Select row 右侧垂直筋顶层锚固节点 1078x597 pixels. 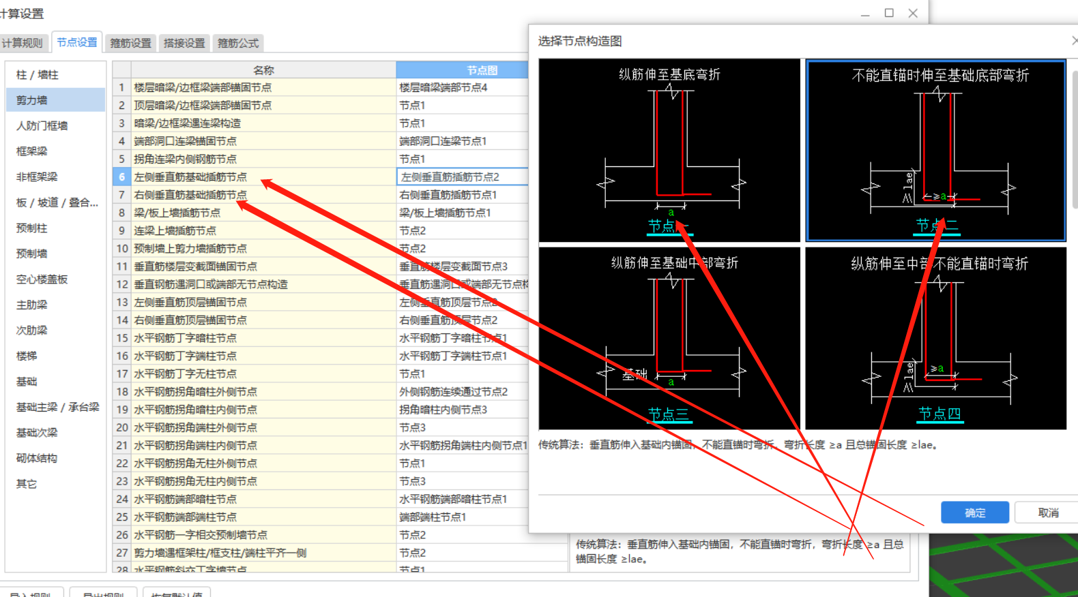(x=263, y=320)
